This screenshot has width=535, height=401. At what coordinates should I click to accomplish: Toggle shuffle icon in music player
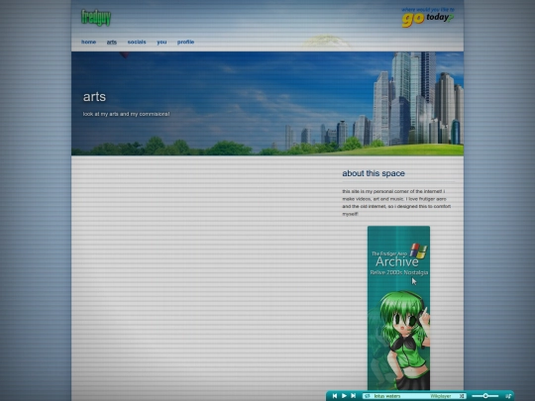point(462,396)
